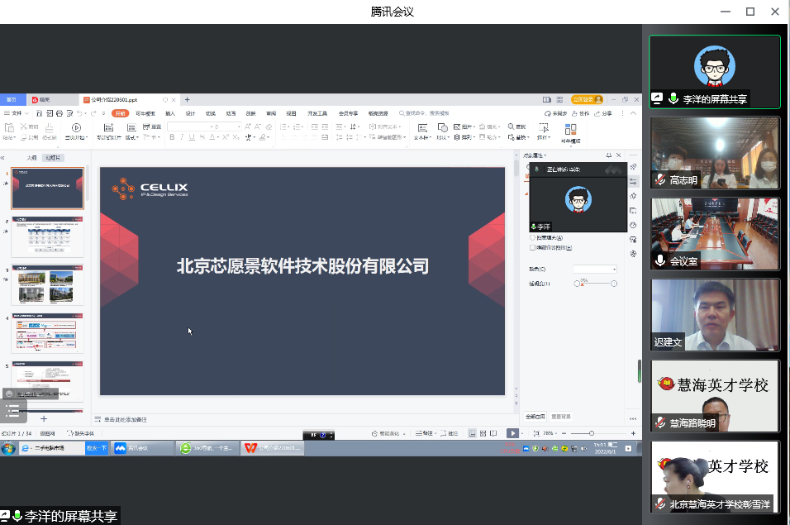Click the Bold formatting icon

pyautogui.click(x=172, y=137)
